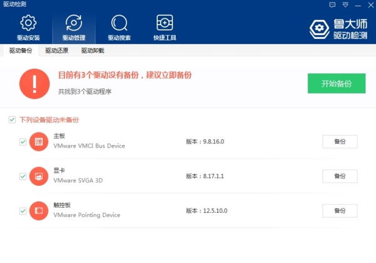Click the 鲁大师 logo icon
The width and height of the screenshot is (376, 263).
319,29
